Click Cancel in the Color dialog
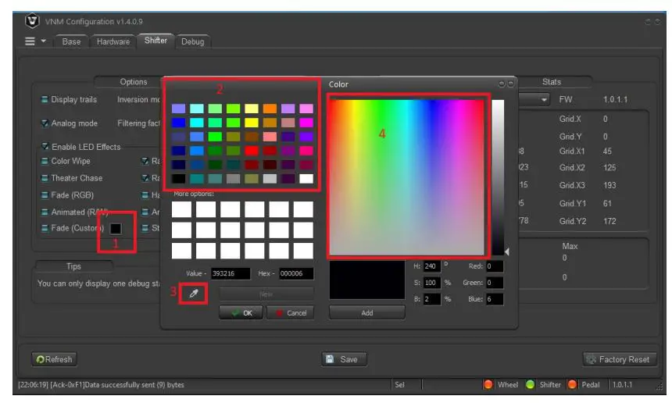 pos(290,312)
